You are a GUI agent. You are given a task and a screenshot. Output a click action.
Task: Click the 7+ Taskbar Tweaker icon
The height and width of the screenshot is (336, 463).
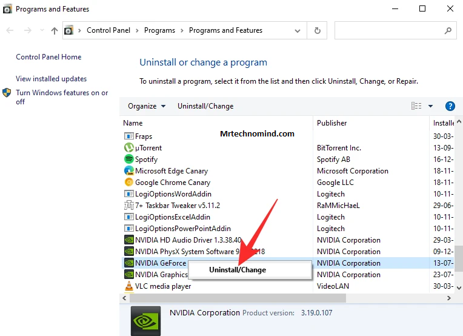128,206
